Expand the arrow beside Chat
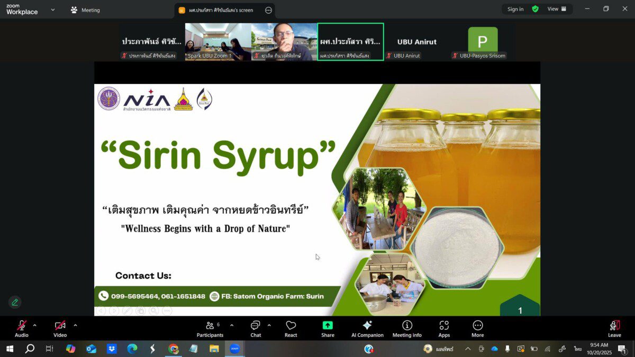Viewport: 635px width, 357px height. [269, 325]
